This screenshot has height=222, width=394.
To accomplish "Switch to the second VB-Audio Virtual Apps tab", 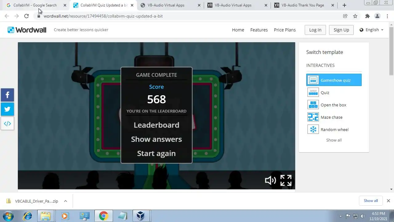I will coord(233,5).
